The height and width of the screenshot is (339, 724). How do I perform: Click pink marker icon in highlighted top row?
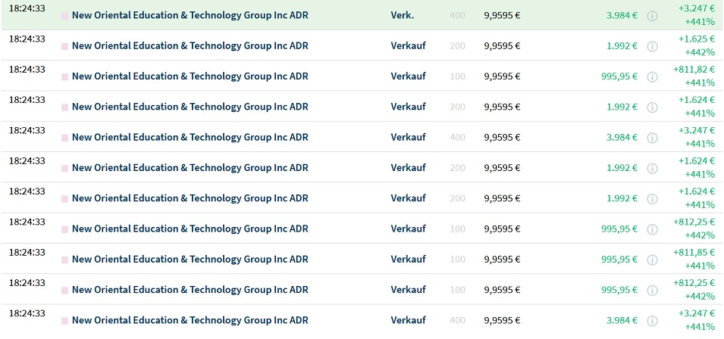pos(64,16)
